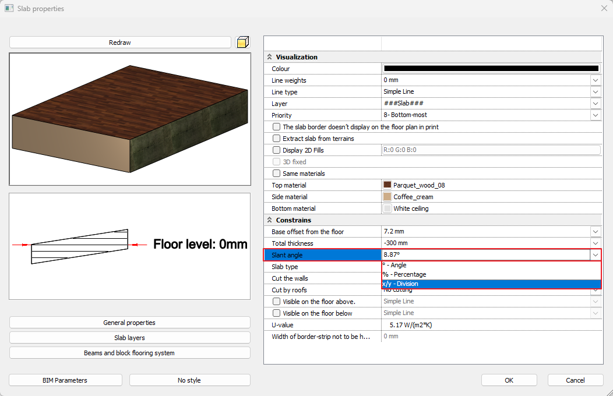613x396 pixels.
Task: Click the R:0 G:0 B:0 fill field
Action: click(x=491, y=150)
